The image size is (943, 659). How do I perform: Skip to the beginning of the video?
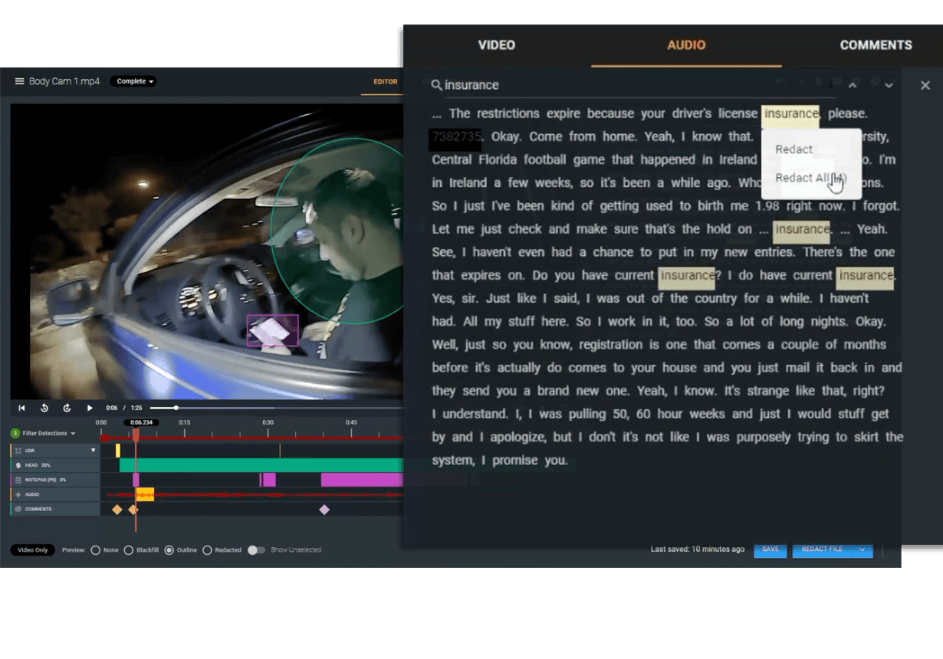tap(21, 408)
